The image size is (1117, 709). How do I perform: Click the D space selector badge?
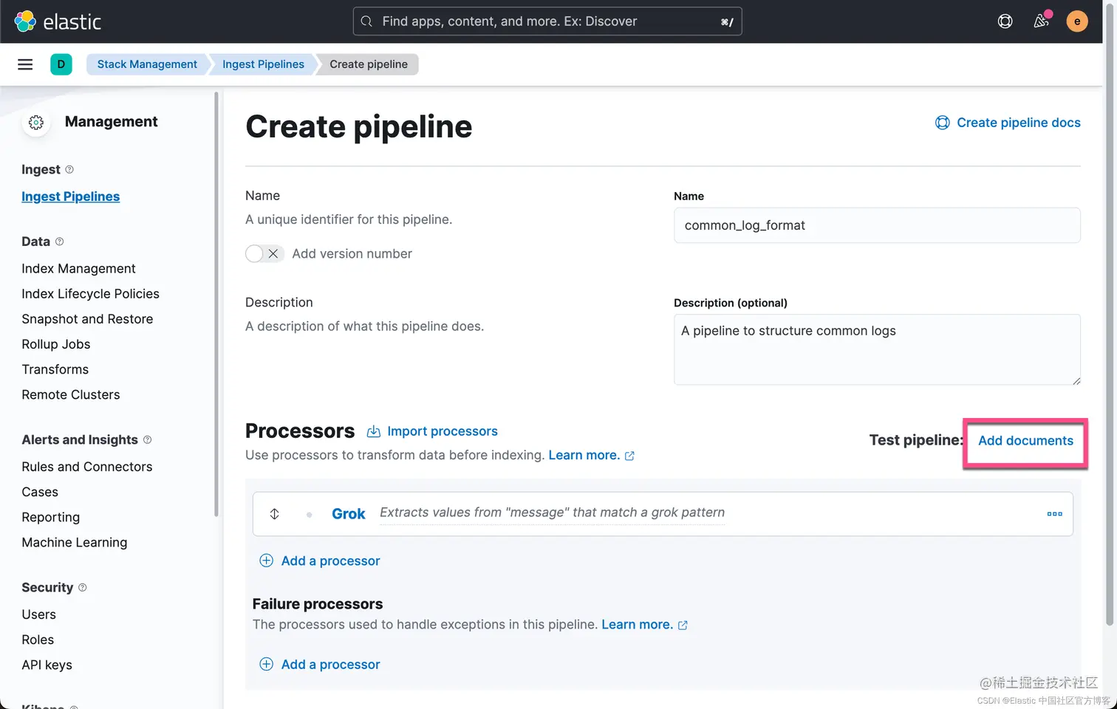tap(61, 64)
